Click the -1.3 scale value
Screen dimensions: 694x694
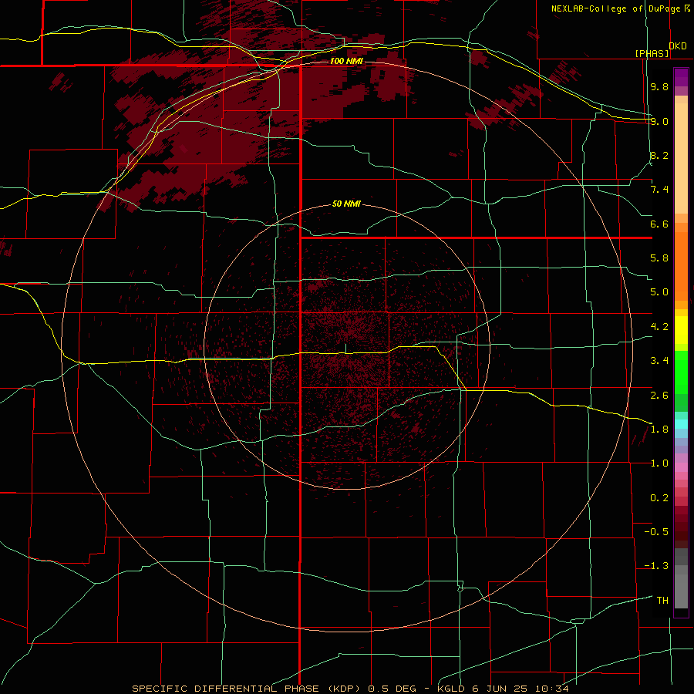[656, 566]
